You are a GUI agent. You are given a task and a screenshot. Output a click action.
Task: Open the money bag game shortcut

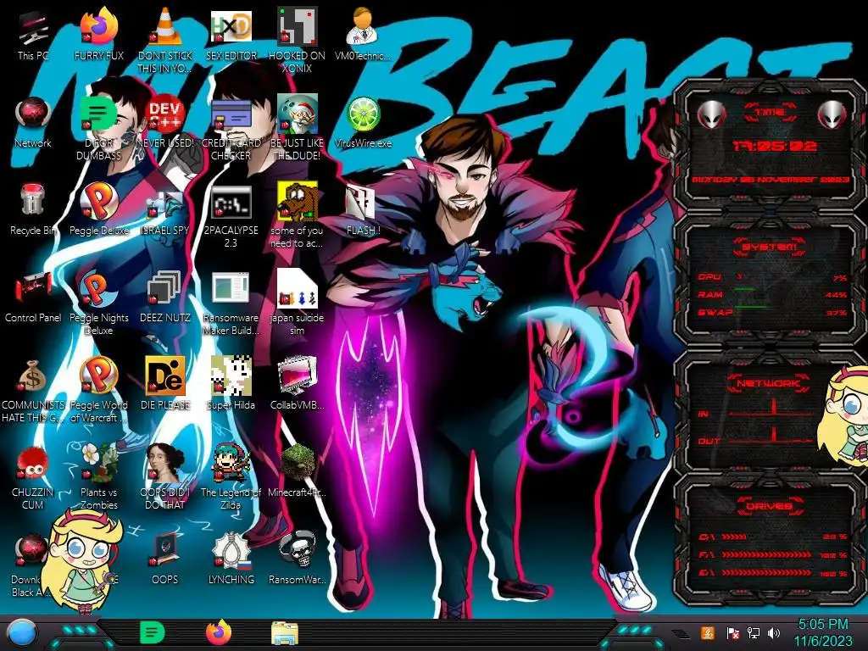click(x=33, y=390)
